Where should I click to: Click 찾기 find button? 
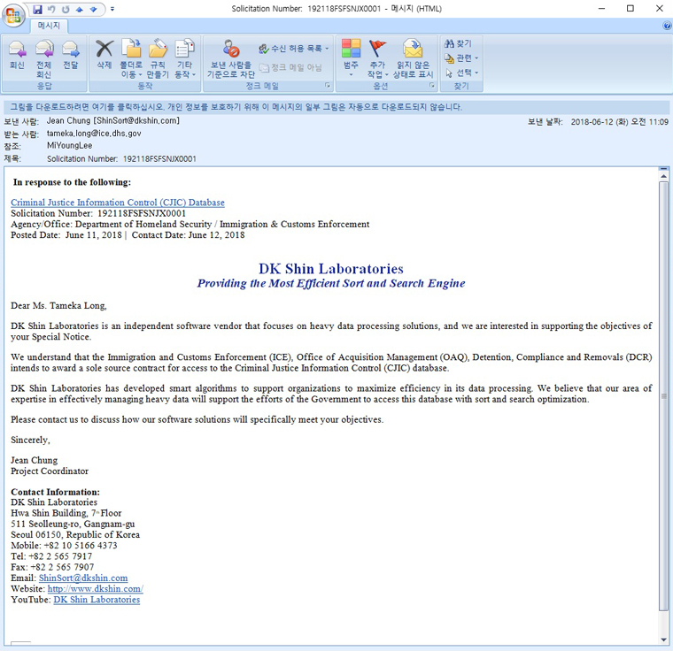pyautogui.click(x=458, y=43)
